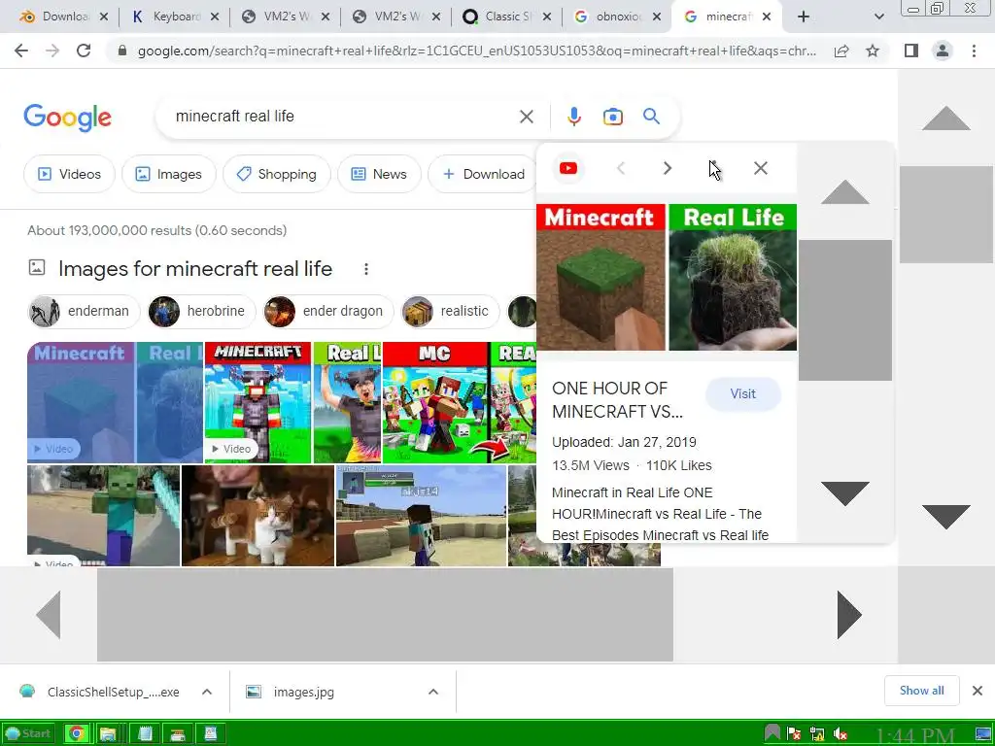The image size is (995, 746).
Task: Click outer vertical scrollbar down arrow
Action: tap(945, 517)
